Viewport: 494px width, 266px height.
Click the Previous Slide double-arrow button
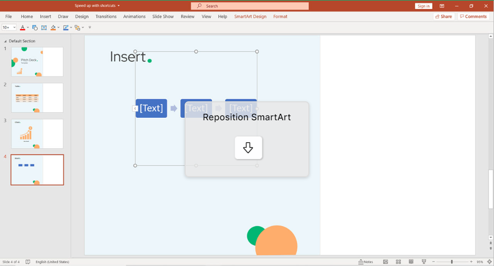(x=491, y=244)
